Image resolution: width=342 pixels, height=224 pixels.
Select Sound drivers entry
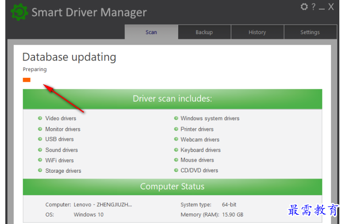(x=62, y=150)
